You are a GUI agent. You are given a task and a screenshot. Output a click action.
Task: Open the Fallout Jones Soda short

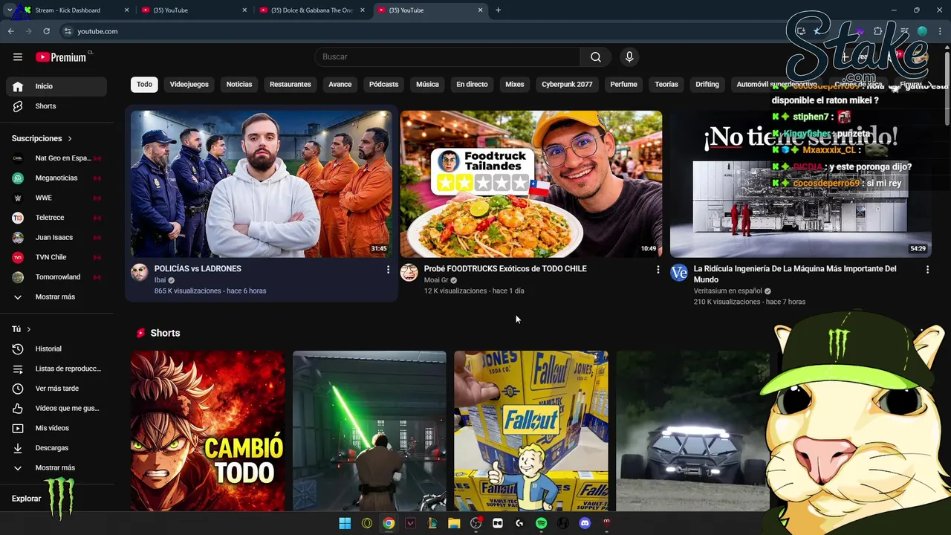click(531, 431)
